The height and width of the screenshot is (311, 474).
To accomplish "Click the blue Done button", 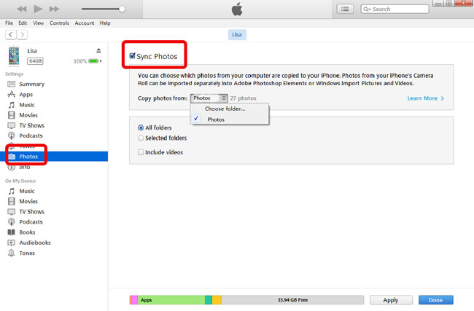I will [435, 300].
